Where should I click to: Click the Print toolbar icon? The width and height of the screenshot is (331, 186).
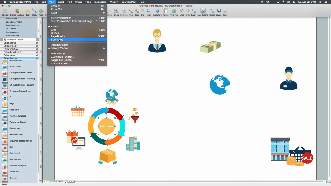225,12
